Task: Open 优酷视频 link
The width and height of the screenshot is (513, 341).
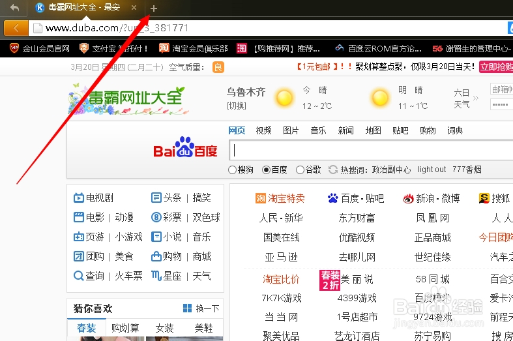Action: [x=357, y=237]
